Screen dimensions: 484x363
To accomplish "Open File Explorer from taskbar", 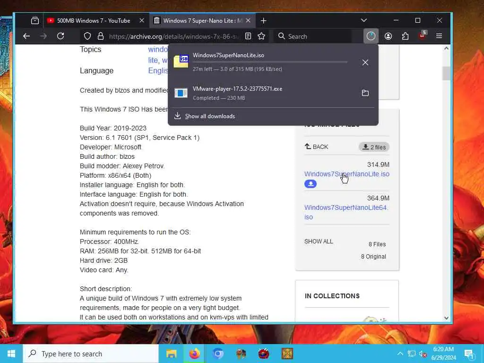I will (x=171, y=354).
